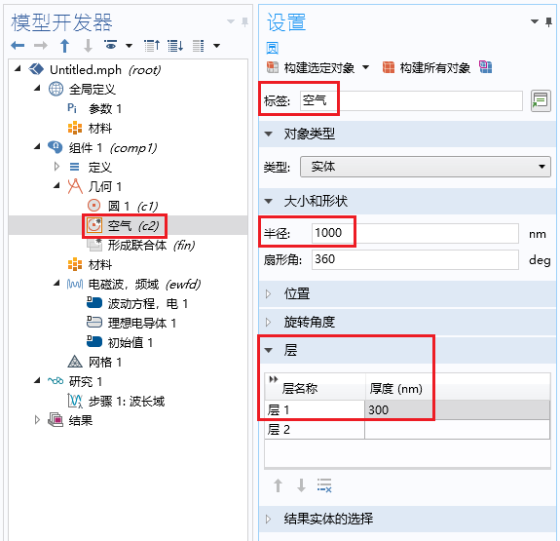Expand all tree nodes icon
This screenshot has width=560, height=541.
(x=175, y=46)
